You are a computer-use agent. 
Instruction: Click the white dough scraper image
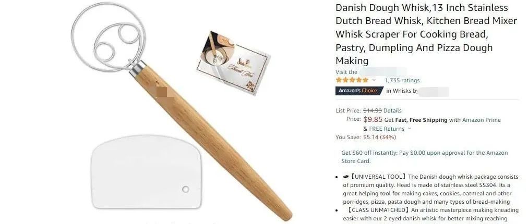click(x=146, y=172)
